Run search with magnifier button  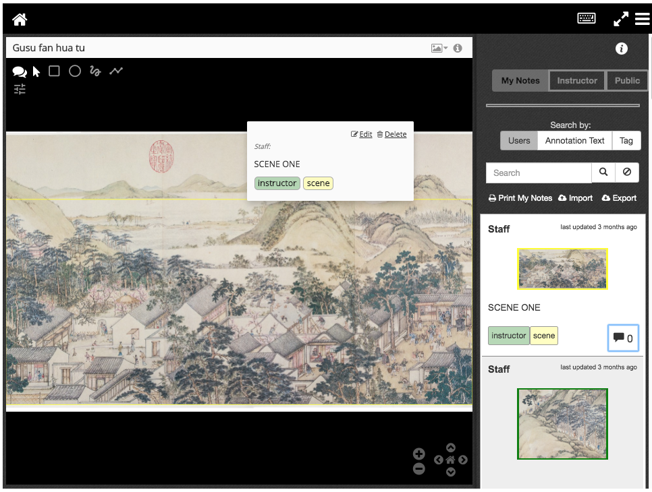point(603,173)
